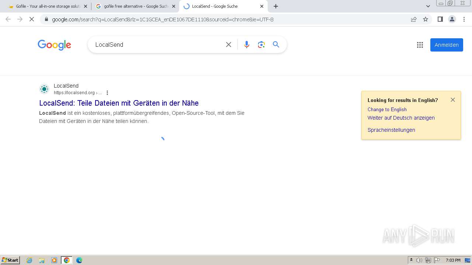Search by image with Google Lens
Viewport: 472px width, 265px height.
261,45
